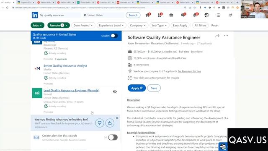Open the Remote filter dropdown

(59, 25)
